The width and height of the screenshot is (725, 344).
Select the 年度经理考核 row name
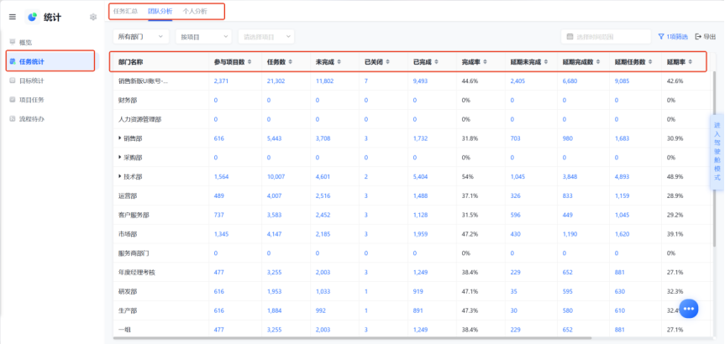coord(136,273)
